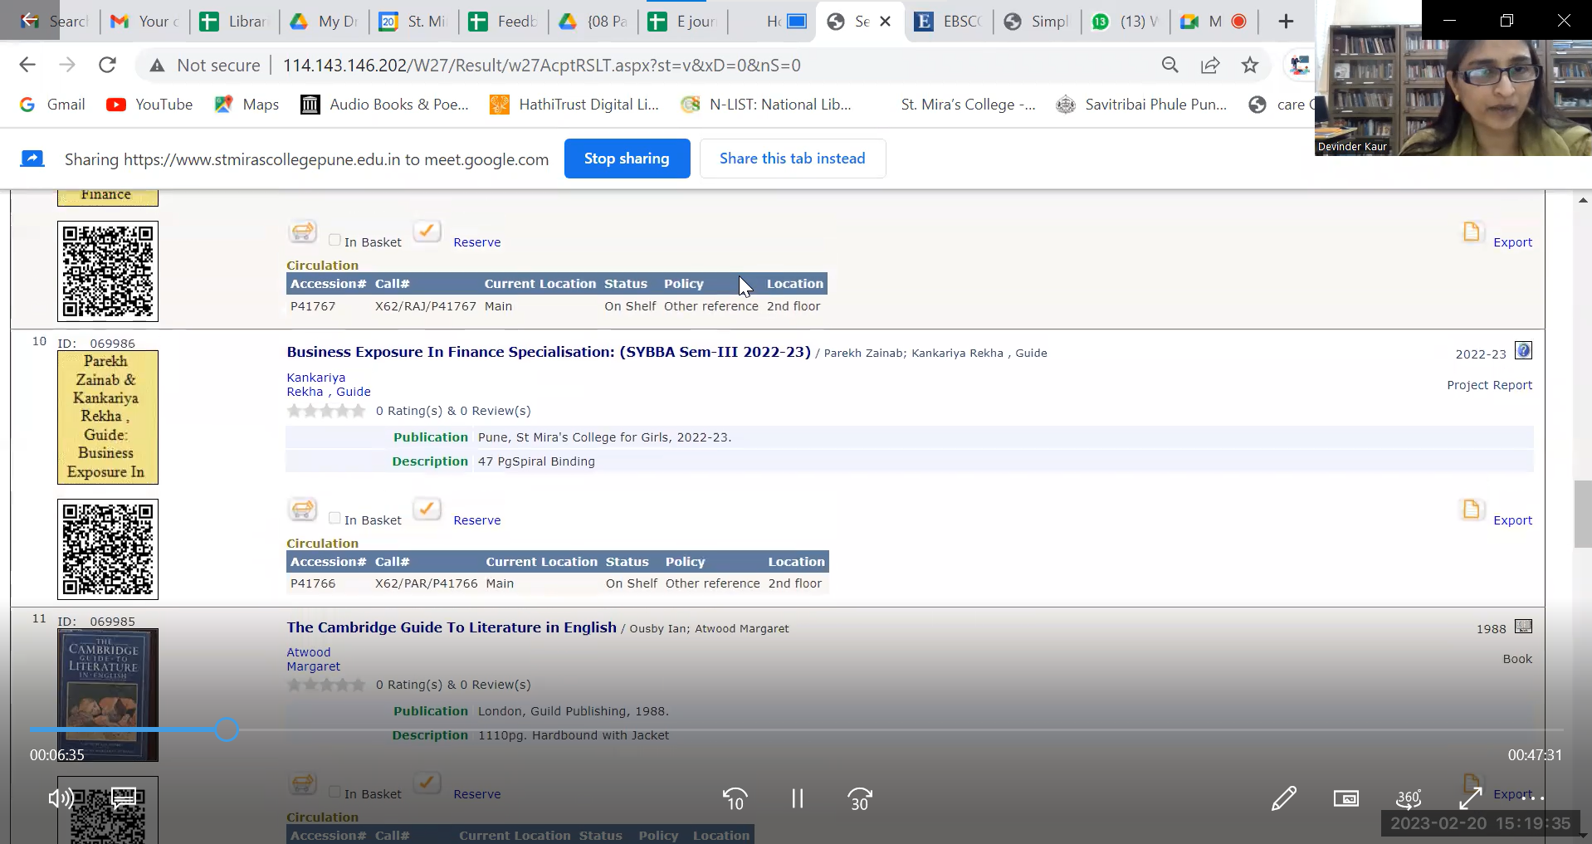Click the Not secure site warning
1592x844 pixels.
205,65
